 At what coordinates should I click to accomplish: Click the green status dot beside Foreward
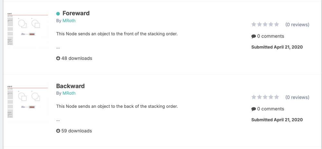pos(58,13)
